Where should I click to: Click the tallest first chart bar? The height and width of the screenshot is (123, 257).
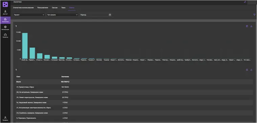[25, 46]
